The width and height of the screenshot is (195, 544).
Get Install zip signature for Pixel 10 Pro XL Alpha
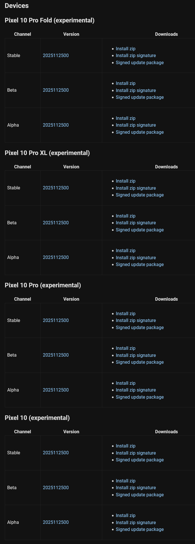(x=136, y=258)
